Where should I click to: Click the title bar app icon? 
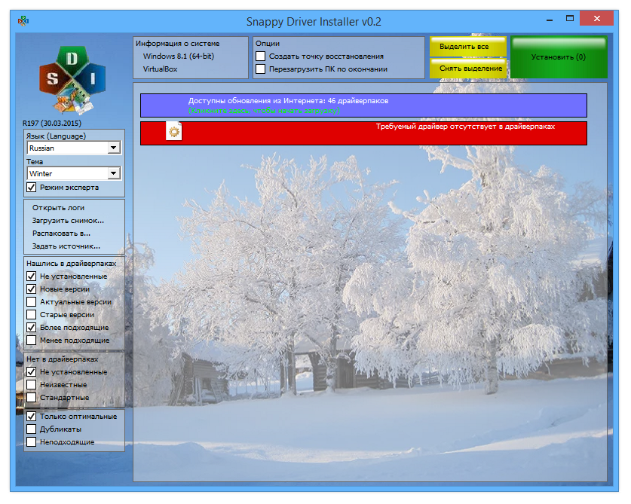click(x=23, y=20)
